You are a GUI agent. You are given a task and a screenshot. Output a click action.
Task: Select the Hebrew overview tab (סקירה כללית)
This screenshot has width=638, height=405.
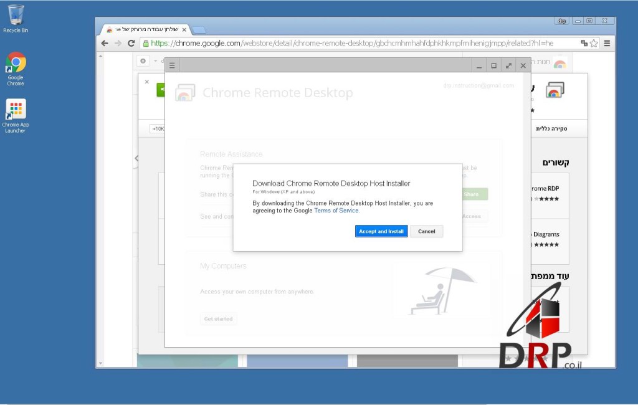(x=551, y=129)
